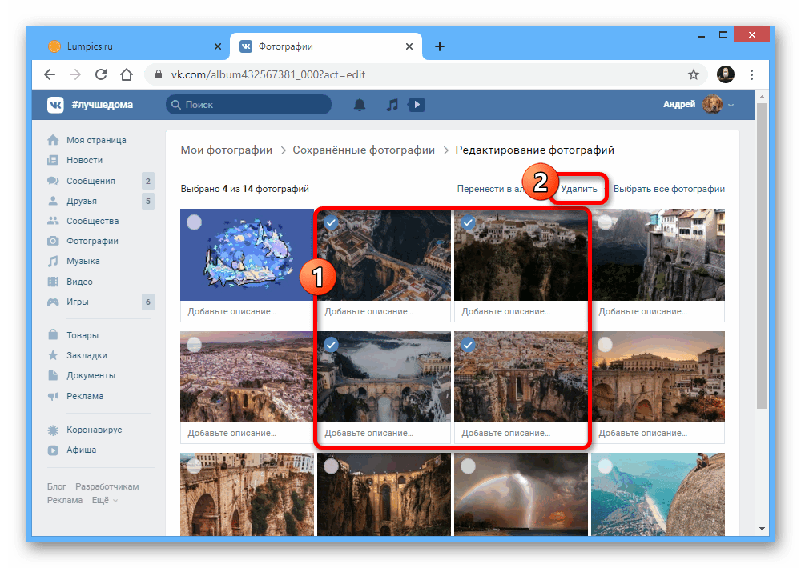The width and height of the screenshot is (801, 568).
Task: Click Перенести в альбом
Action: (x=490, y=189)
